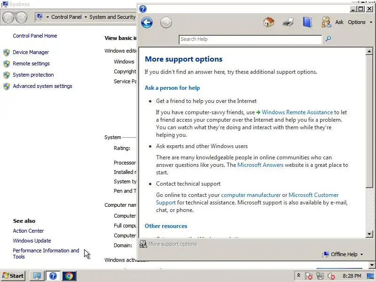The height and width of the screenshot is (282, 376).
Task: Click Ask in the Help toolbar
Action: 339,22
